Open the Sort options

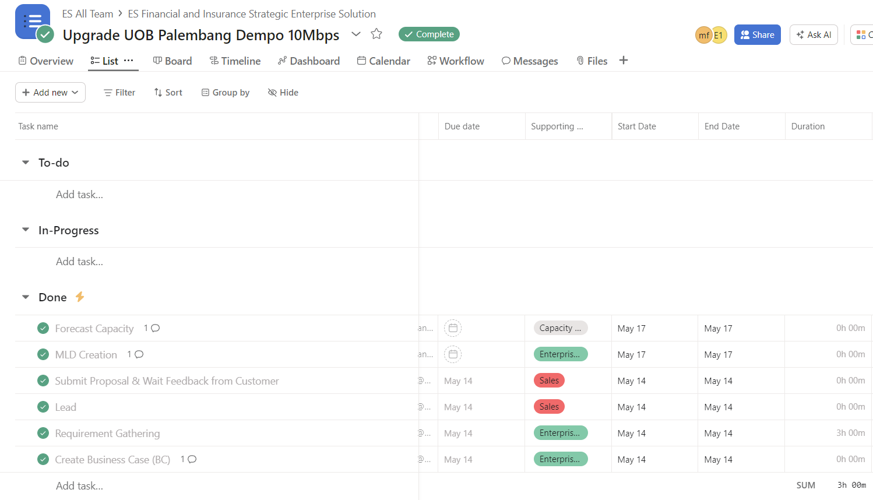pos(168,93)
